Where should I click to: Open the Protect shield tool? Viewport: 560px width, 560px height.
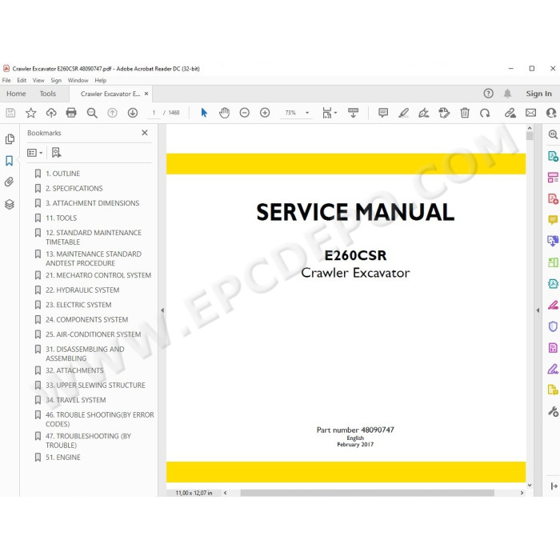(553, 326)
